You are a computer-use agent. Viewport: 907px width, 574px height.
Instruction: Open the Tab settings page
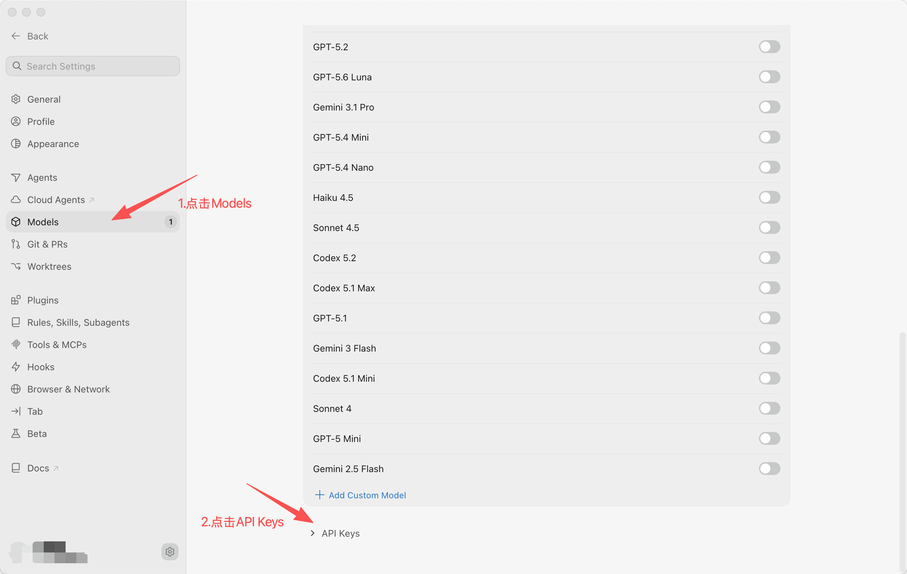tap(92, 411)
